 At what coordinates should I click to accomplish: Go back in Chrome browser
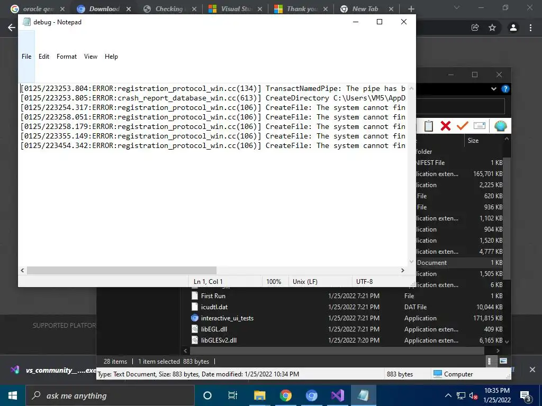[12, 27]
